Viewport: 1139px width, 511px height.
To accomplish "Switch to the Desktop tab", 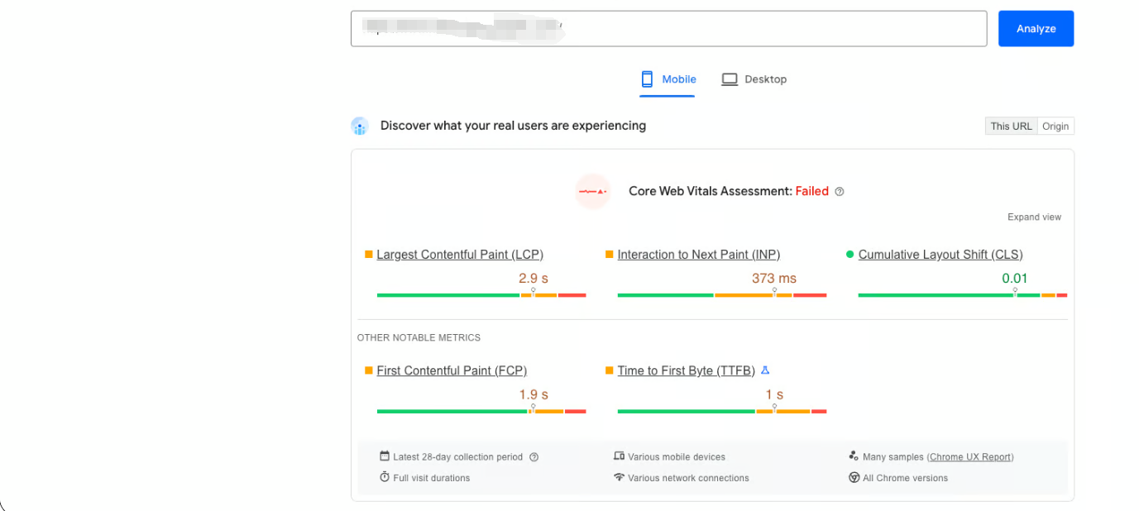I will (765, 79).
